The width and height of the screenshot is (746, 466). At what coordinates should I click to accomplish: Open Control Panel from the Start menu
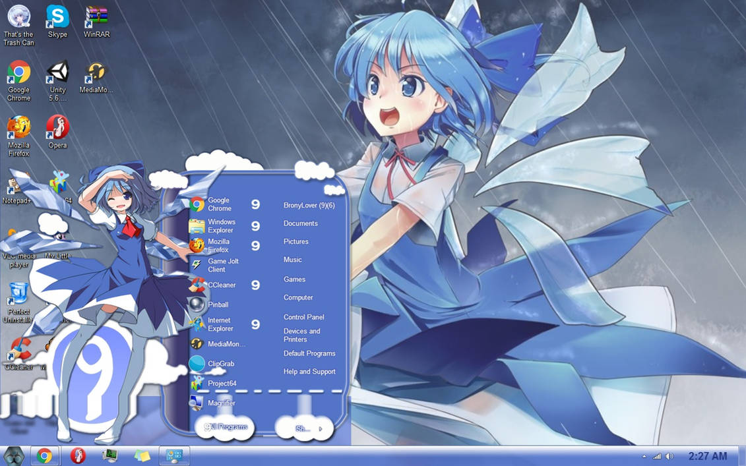click(304, 316)
